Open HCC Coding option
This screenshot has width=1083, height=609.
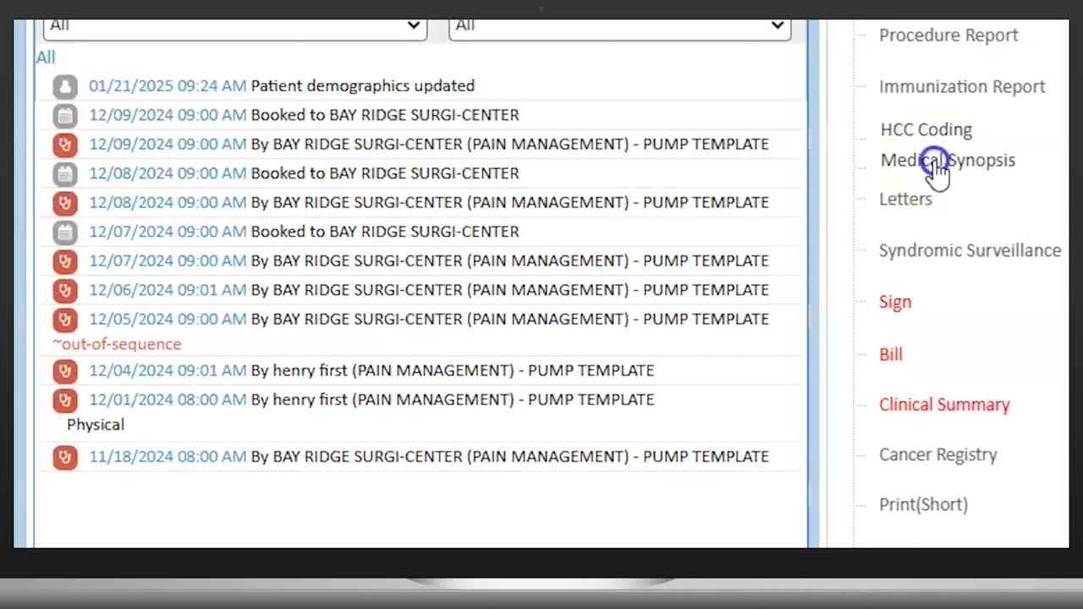(926, 130)
